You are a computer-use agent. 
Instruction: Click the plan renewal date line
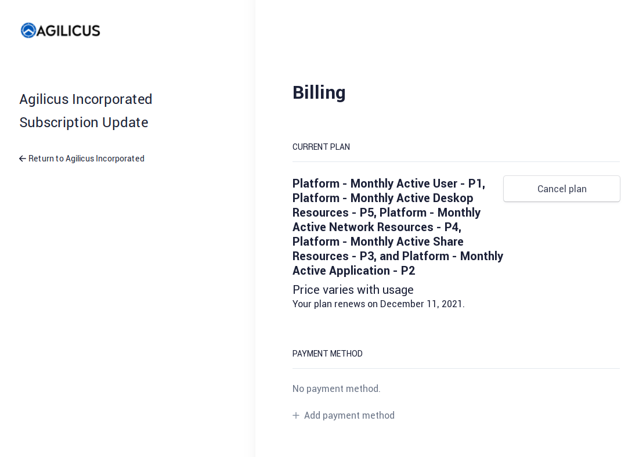tap(378, 304)
